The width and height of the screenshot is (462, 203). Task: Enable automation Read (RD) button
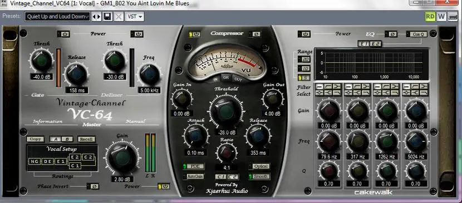430,17
